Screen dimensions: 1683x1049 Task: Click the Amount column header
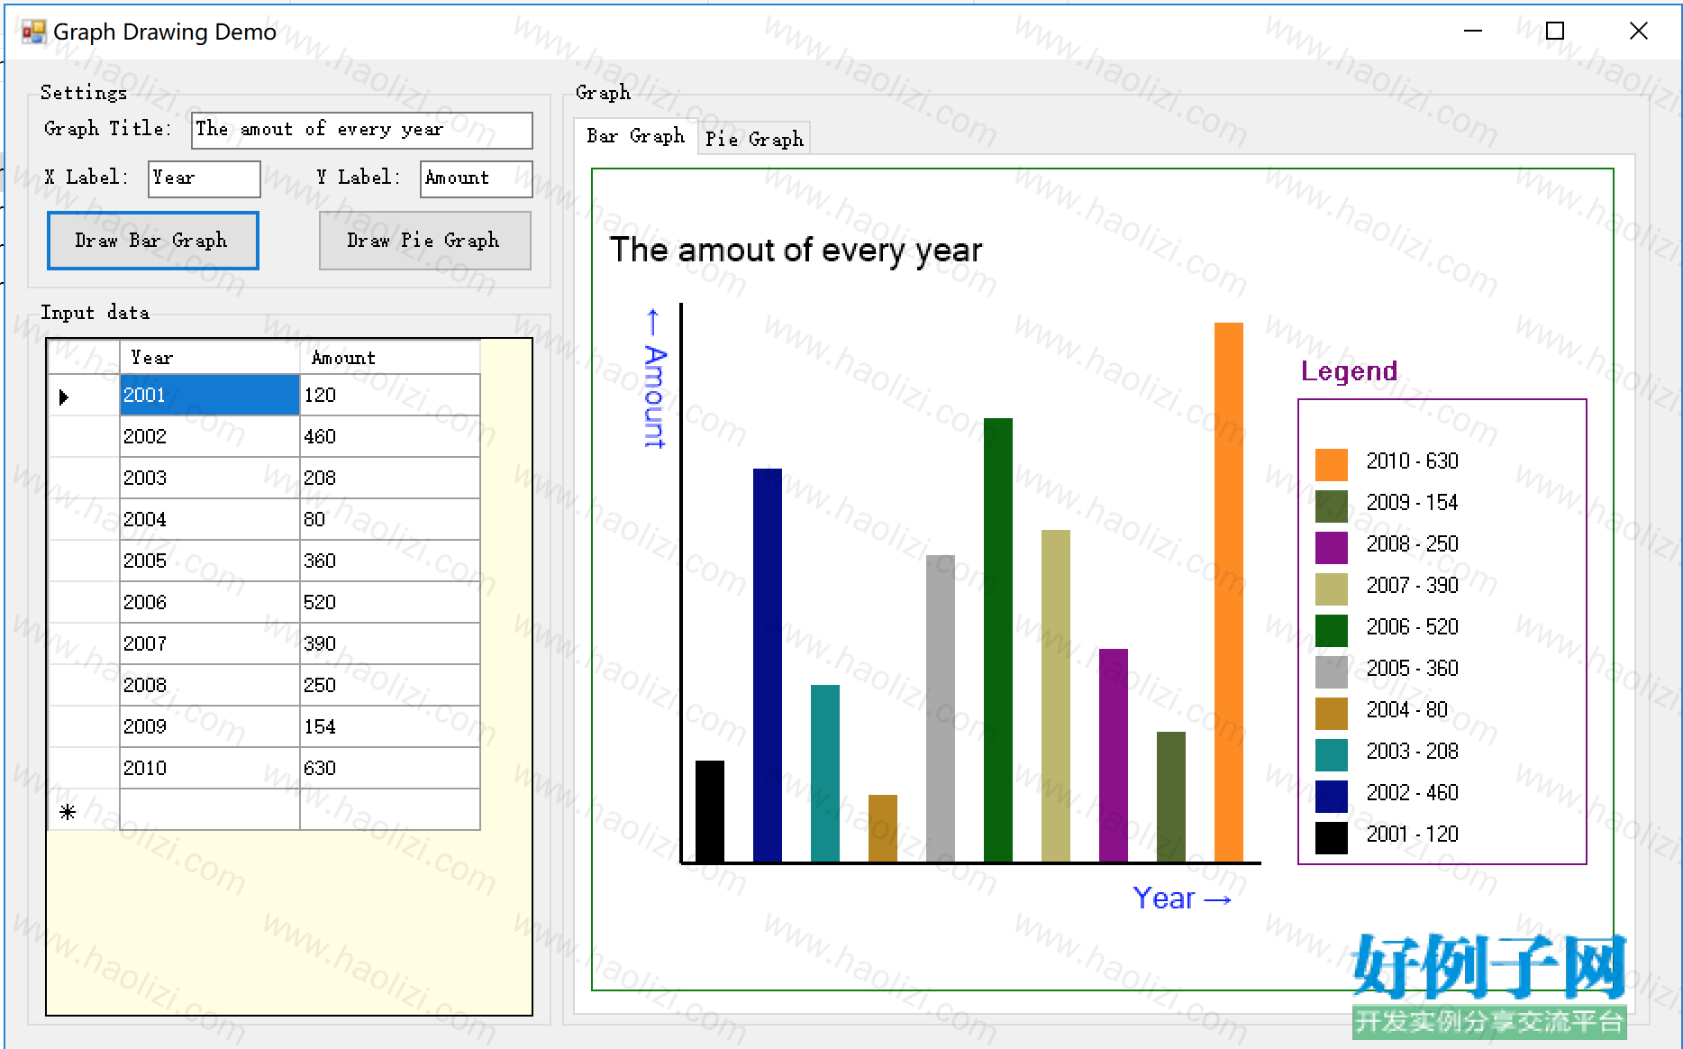click(390, 358)
